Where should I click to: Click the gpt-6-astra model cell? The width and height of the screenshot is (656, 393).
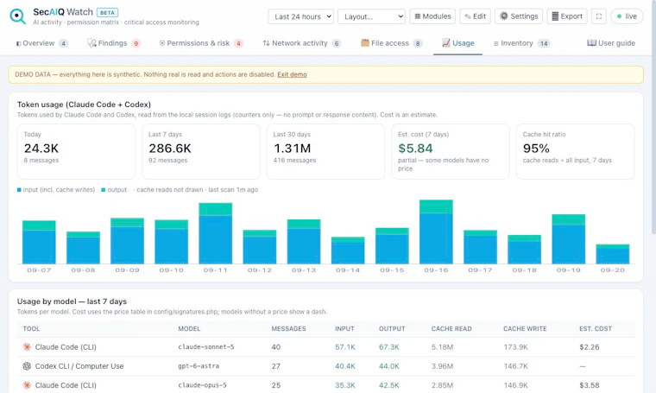[199, 366]
